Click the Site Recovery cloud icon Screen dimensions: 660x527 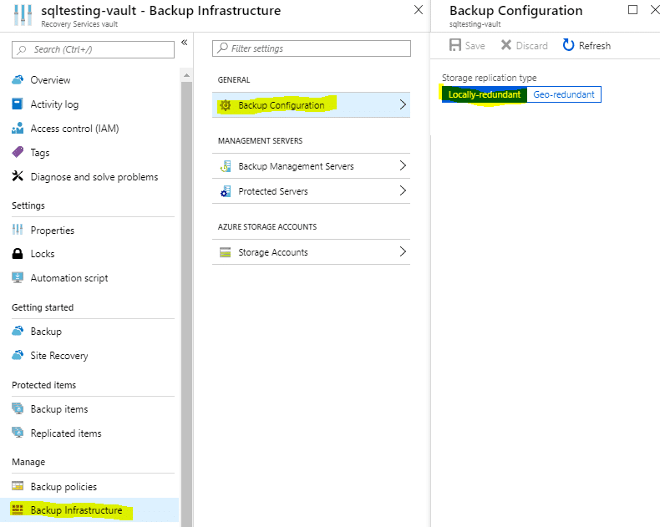(18, 355)
